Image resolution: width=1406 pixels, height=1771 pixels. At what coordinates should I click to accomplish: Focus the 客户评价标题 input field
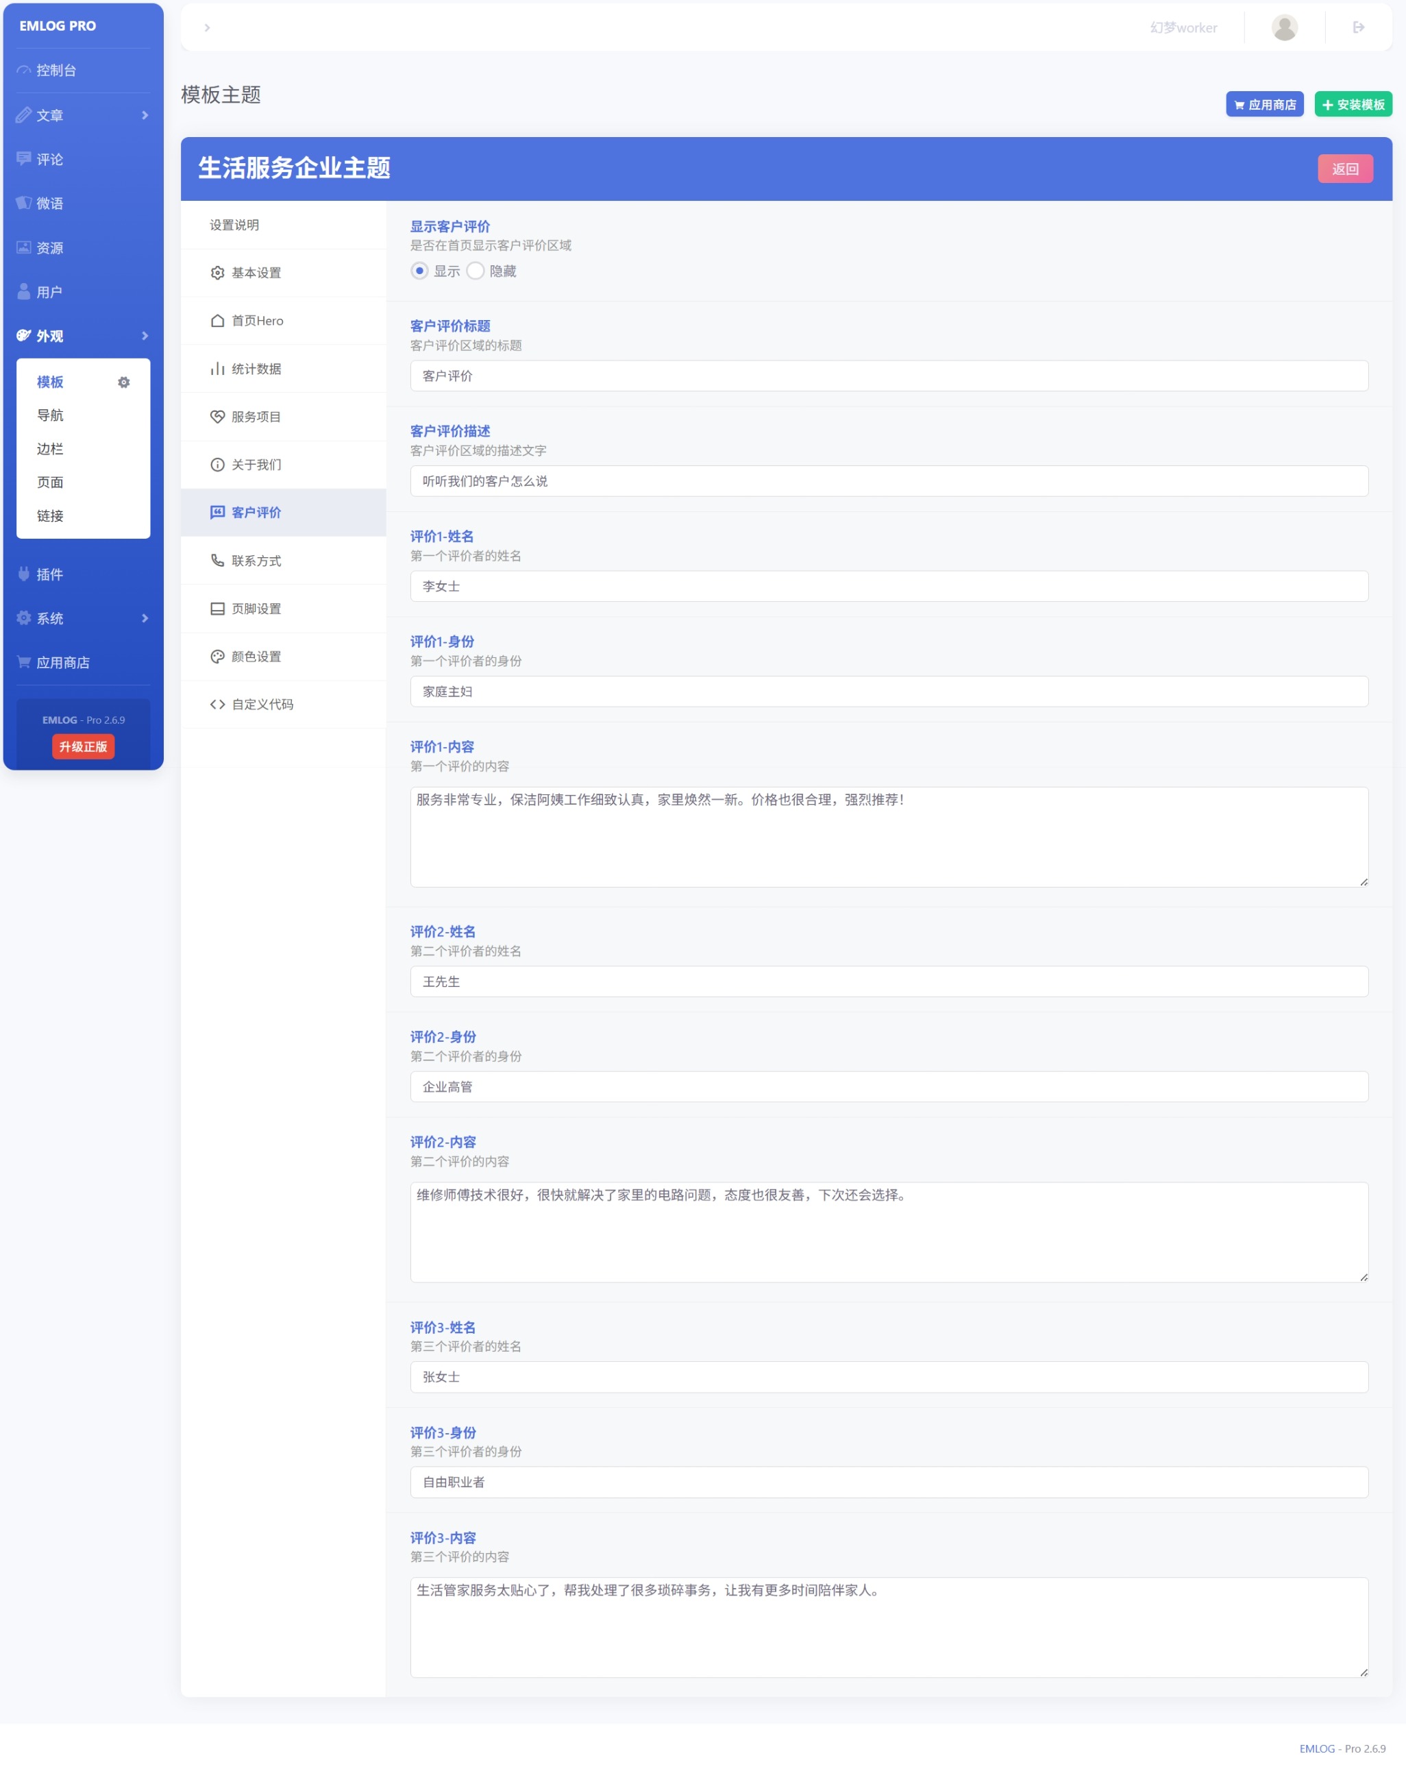tap(889, 376)
